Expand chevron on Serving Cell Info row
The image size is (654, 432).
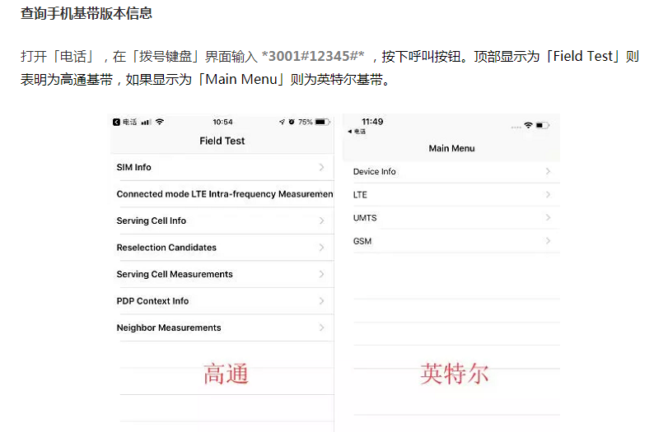click(x=321, y=221)
